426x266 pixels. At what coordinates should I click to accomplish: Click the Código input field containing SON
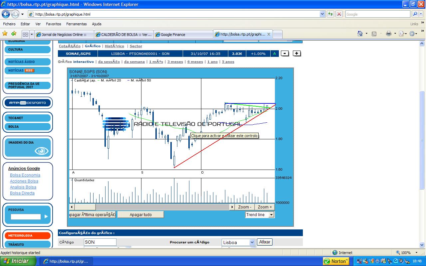tap(100, 242)
